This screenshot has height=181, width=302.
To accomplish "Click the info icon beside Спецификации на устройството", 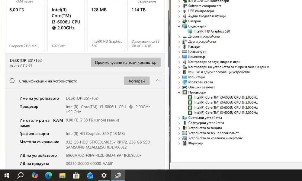I will (12, 81).
